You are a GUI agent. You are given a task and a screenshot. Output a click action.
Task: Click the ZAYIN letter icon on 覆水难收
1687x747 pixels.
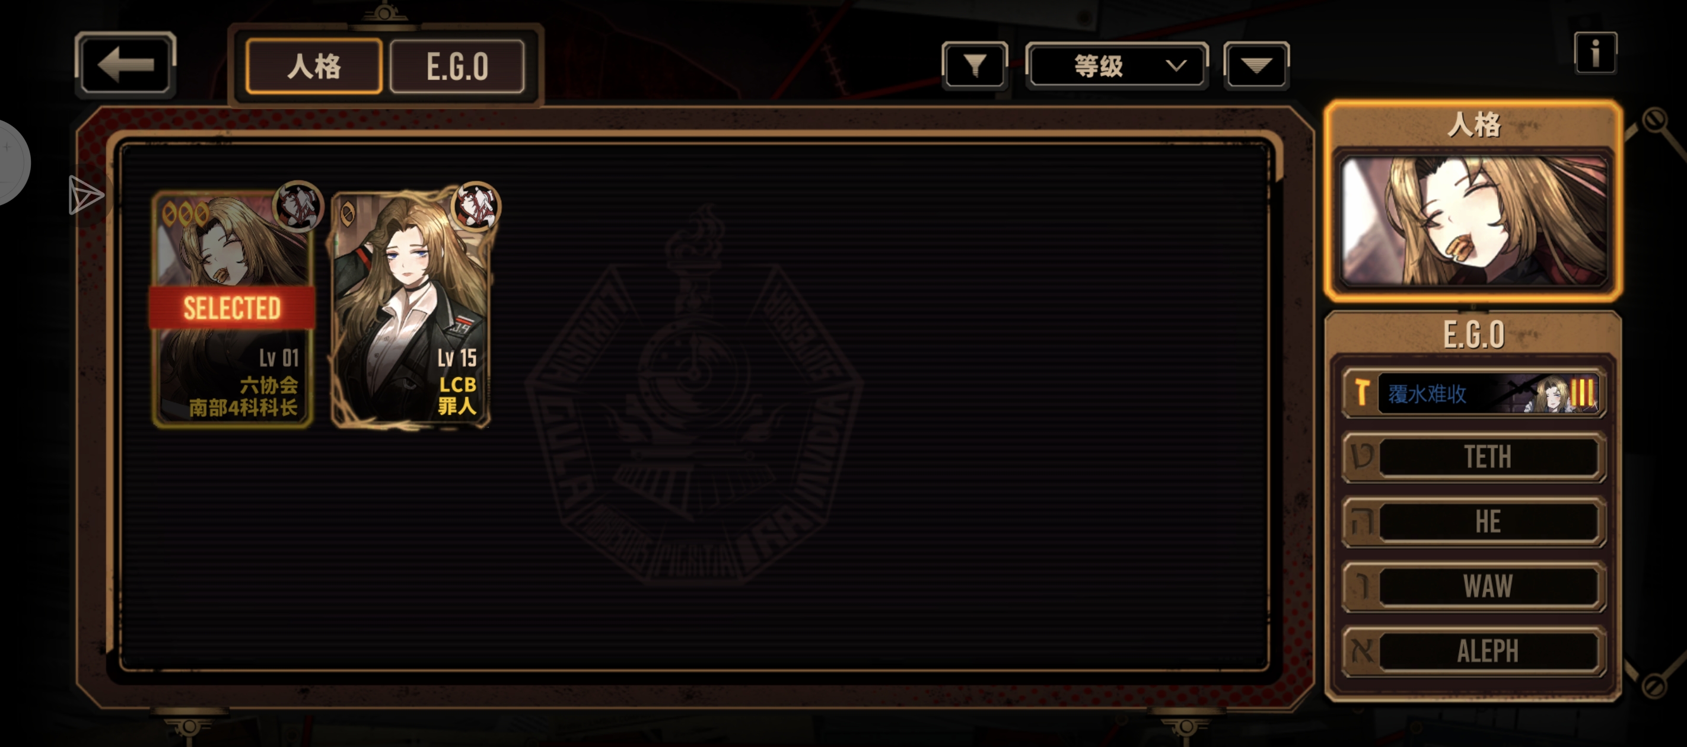point(1361,393)
